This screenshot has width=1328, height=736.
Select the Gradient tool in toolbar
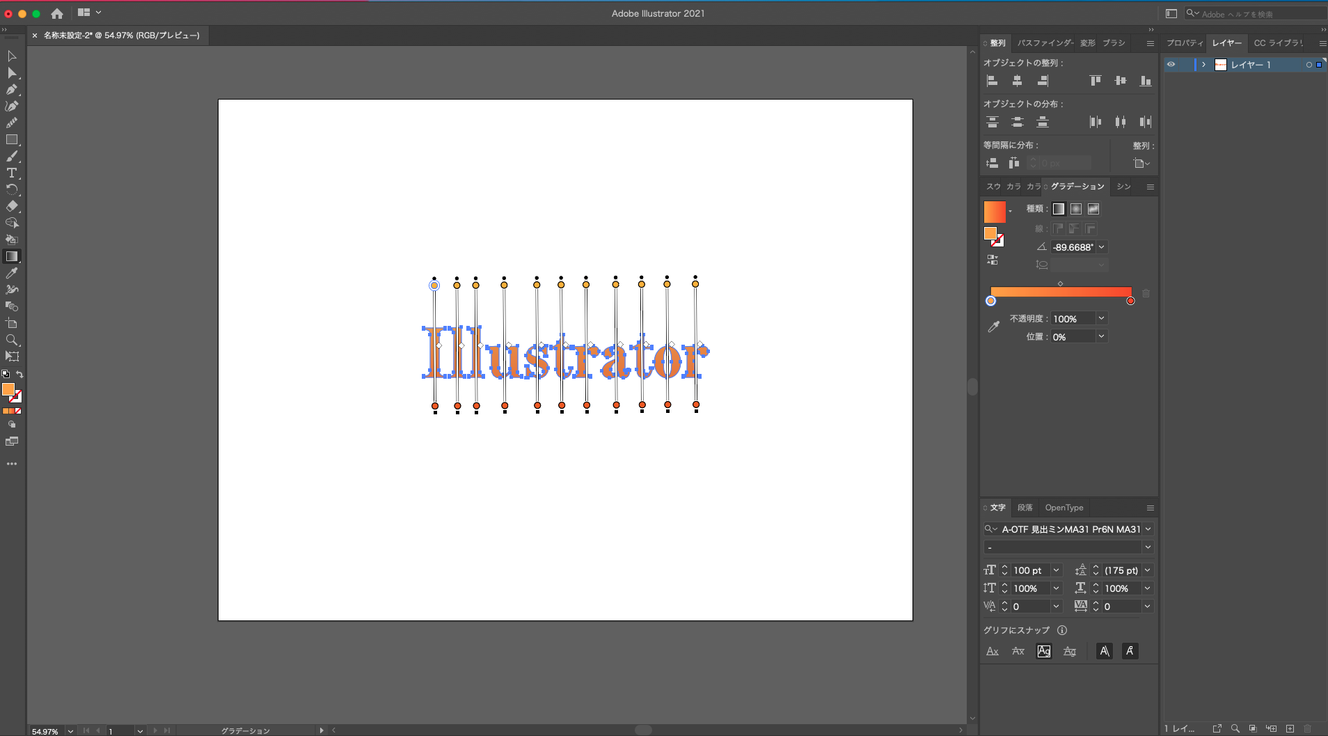12,256
